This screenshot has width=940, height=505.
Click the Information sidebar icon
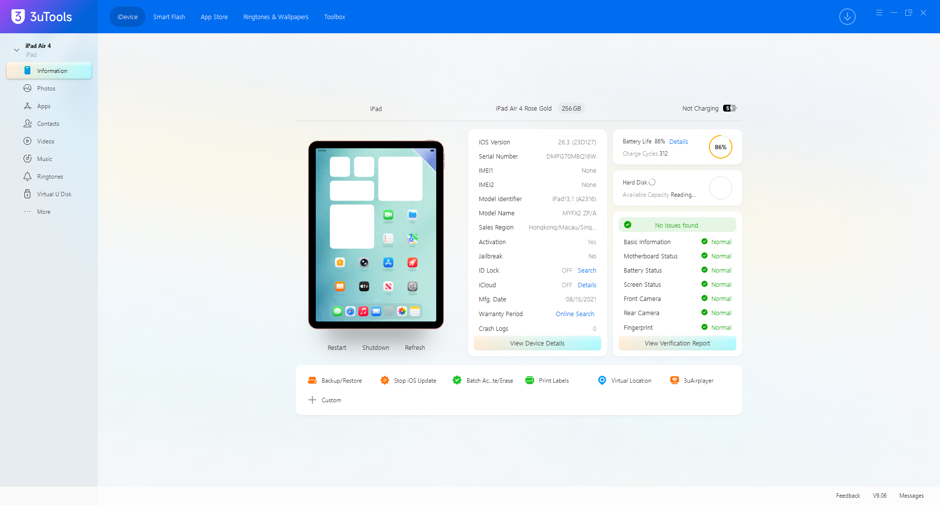click(27, 70)
